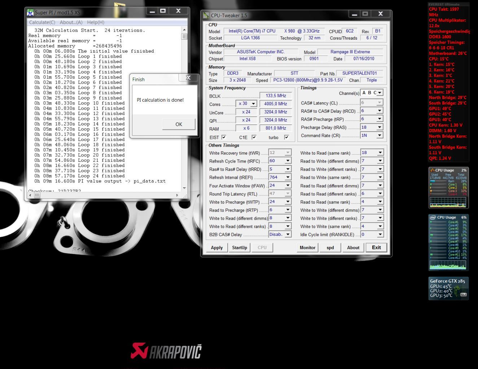Open the Precharge Delay (tRAS) dropdown

[x=380, y=127]
